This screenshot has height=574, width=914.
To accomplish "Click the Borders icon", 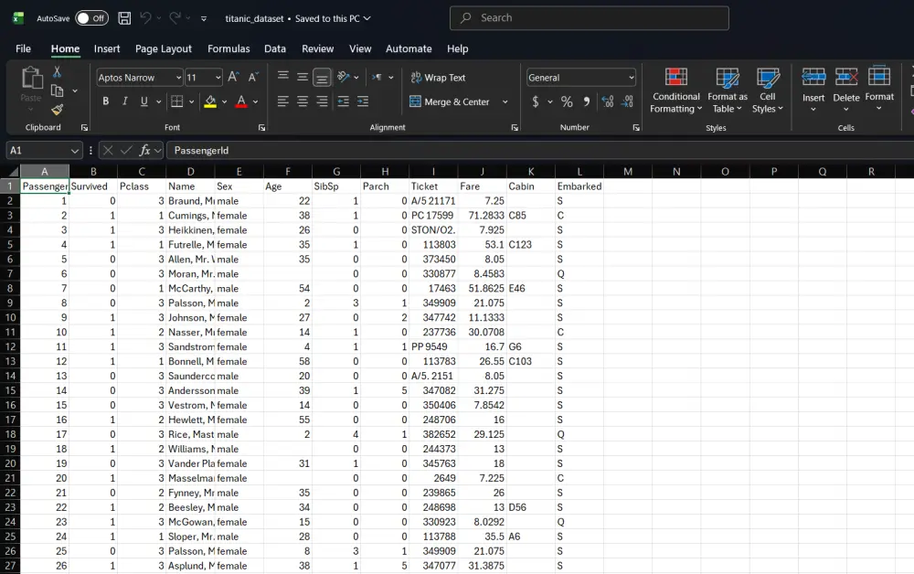I will pyautogui.click(x=177, y=101).
